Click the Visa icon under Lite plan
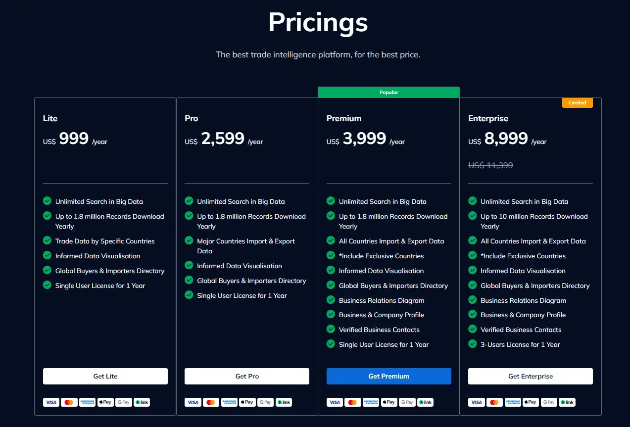Image resolution: width=630 pixels, height=427 pixels. click(51, 402)
